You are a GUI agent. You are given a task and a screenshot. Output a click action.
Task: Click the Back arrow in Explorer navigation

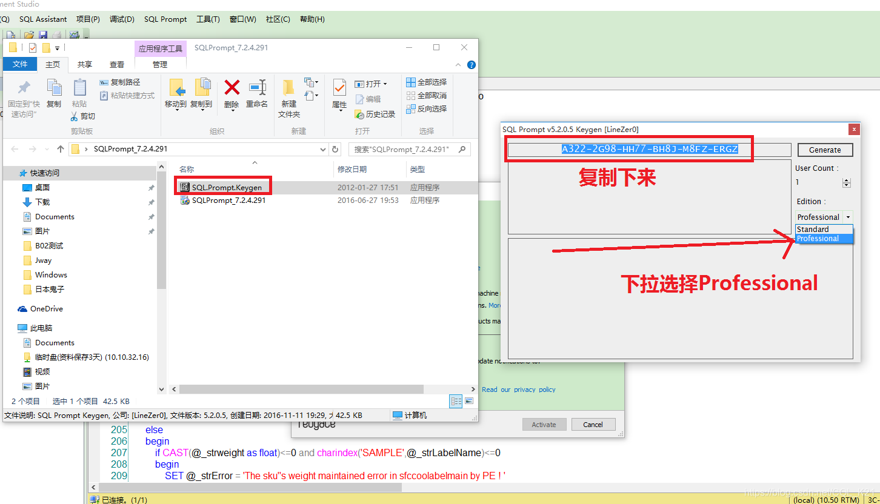coord(15,149)
